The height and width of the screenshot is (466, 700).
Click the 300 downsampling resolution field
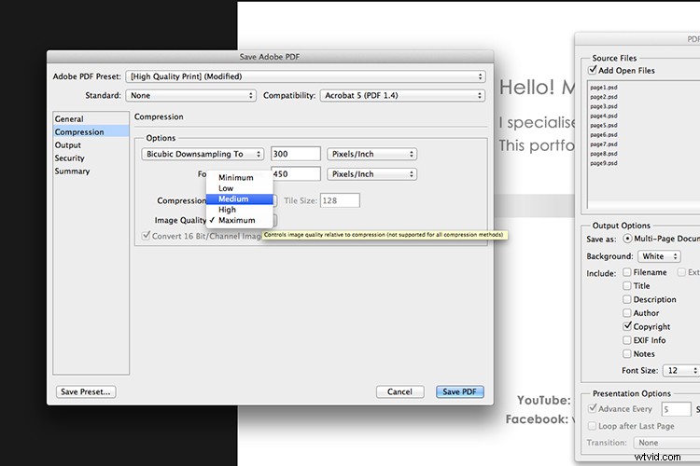coord(296,154)
